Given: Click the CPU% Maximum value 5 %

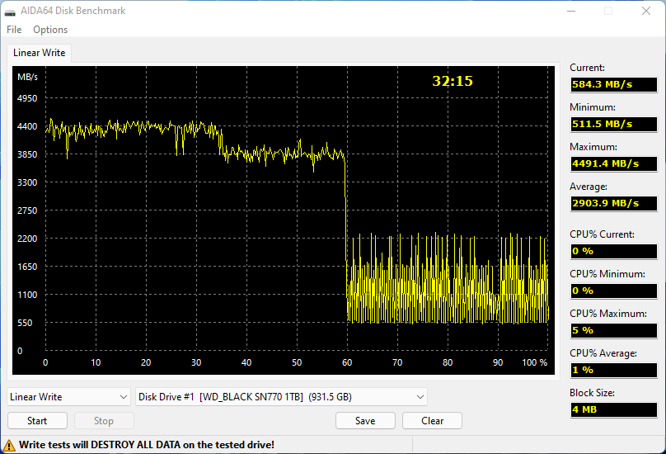Looking at the screenshot, I should pos(614,330).
